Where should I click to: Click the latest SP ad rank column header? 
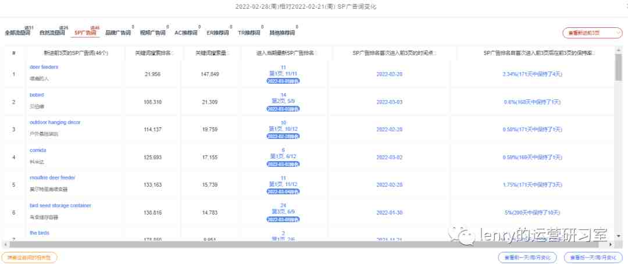(286, 53)
